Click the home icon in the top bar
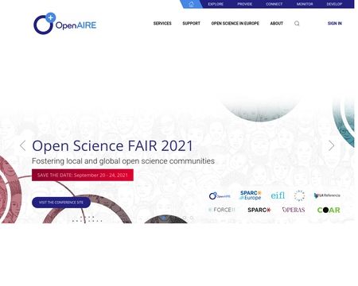This screenshot has width=358, height=286. tap(191, 4)
